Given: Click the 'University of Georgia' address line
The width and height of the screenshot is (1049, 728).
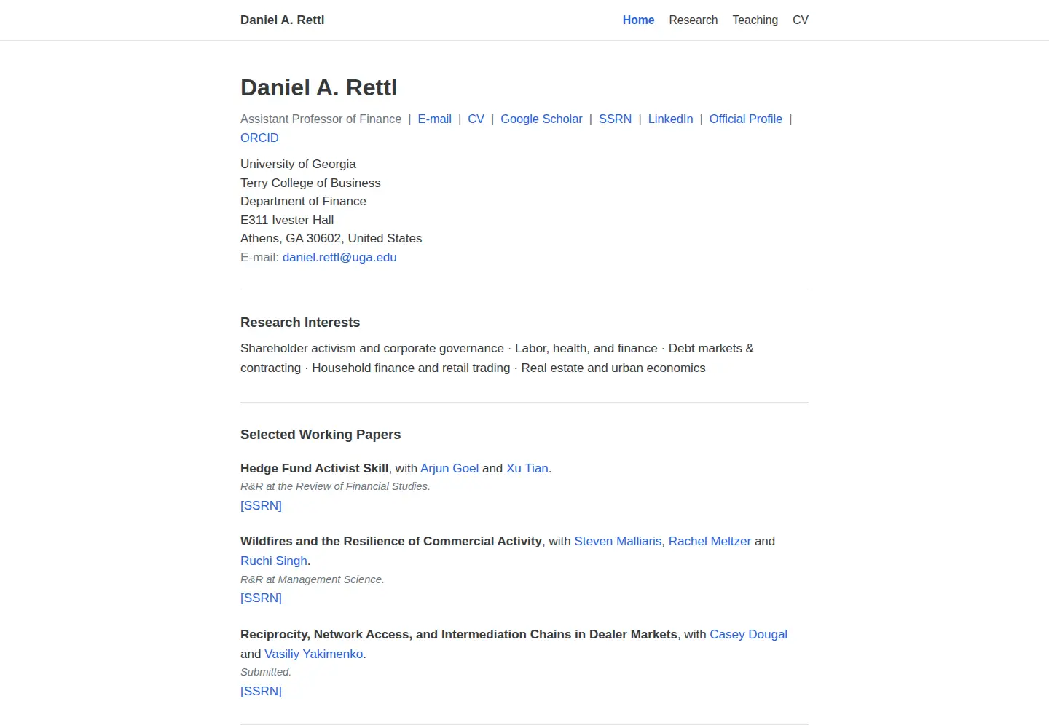Looking at the screenshot, I should click(298, 165).
